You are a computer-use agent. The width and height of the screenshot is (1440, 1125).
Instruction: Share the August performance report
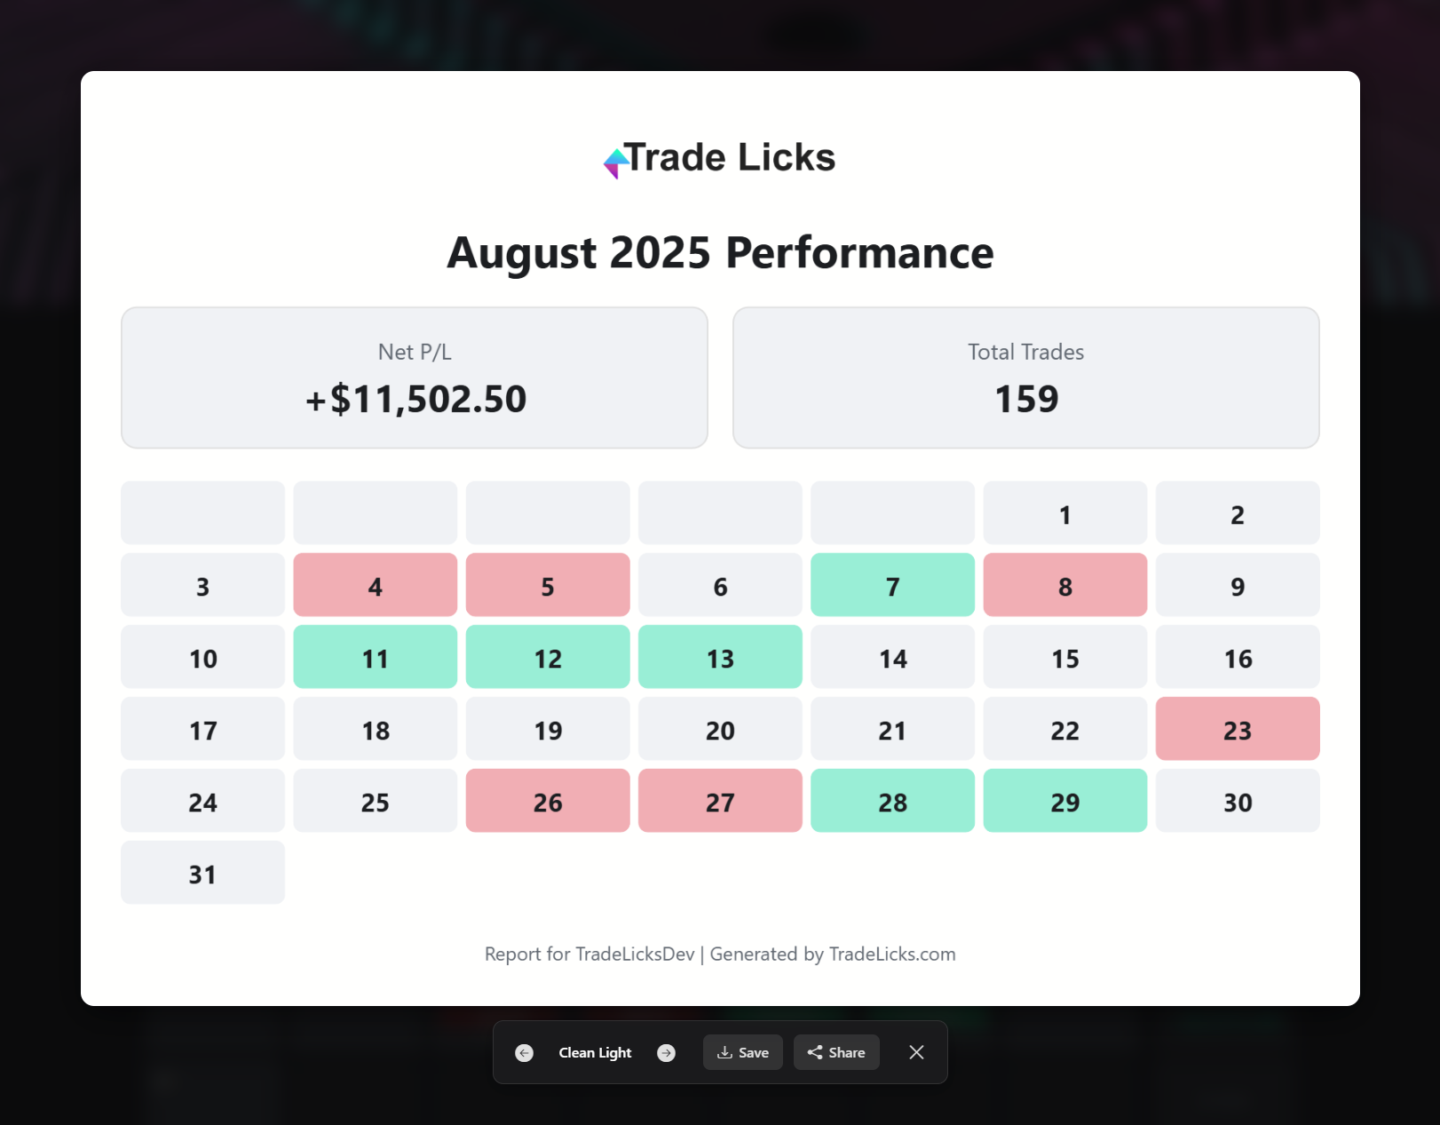point(835,1052)
